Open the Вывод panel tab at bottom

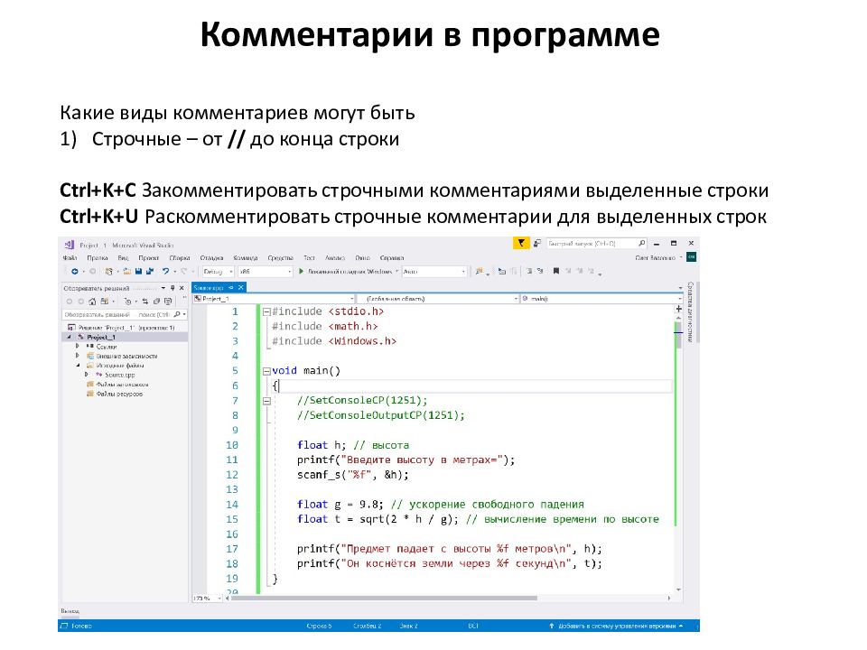click(x=70, y=611)
